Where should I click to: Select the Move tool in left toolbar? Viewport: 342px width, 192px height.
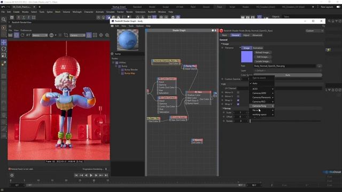coord(4,42)
